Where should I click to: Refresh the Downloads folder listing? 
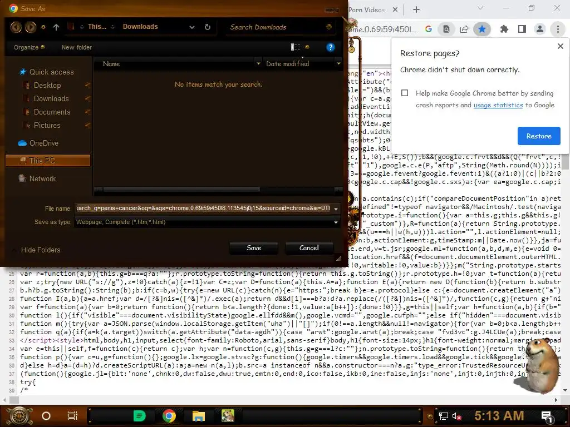(x=208, y=27)
